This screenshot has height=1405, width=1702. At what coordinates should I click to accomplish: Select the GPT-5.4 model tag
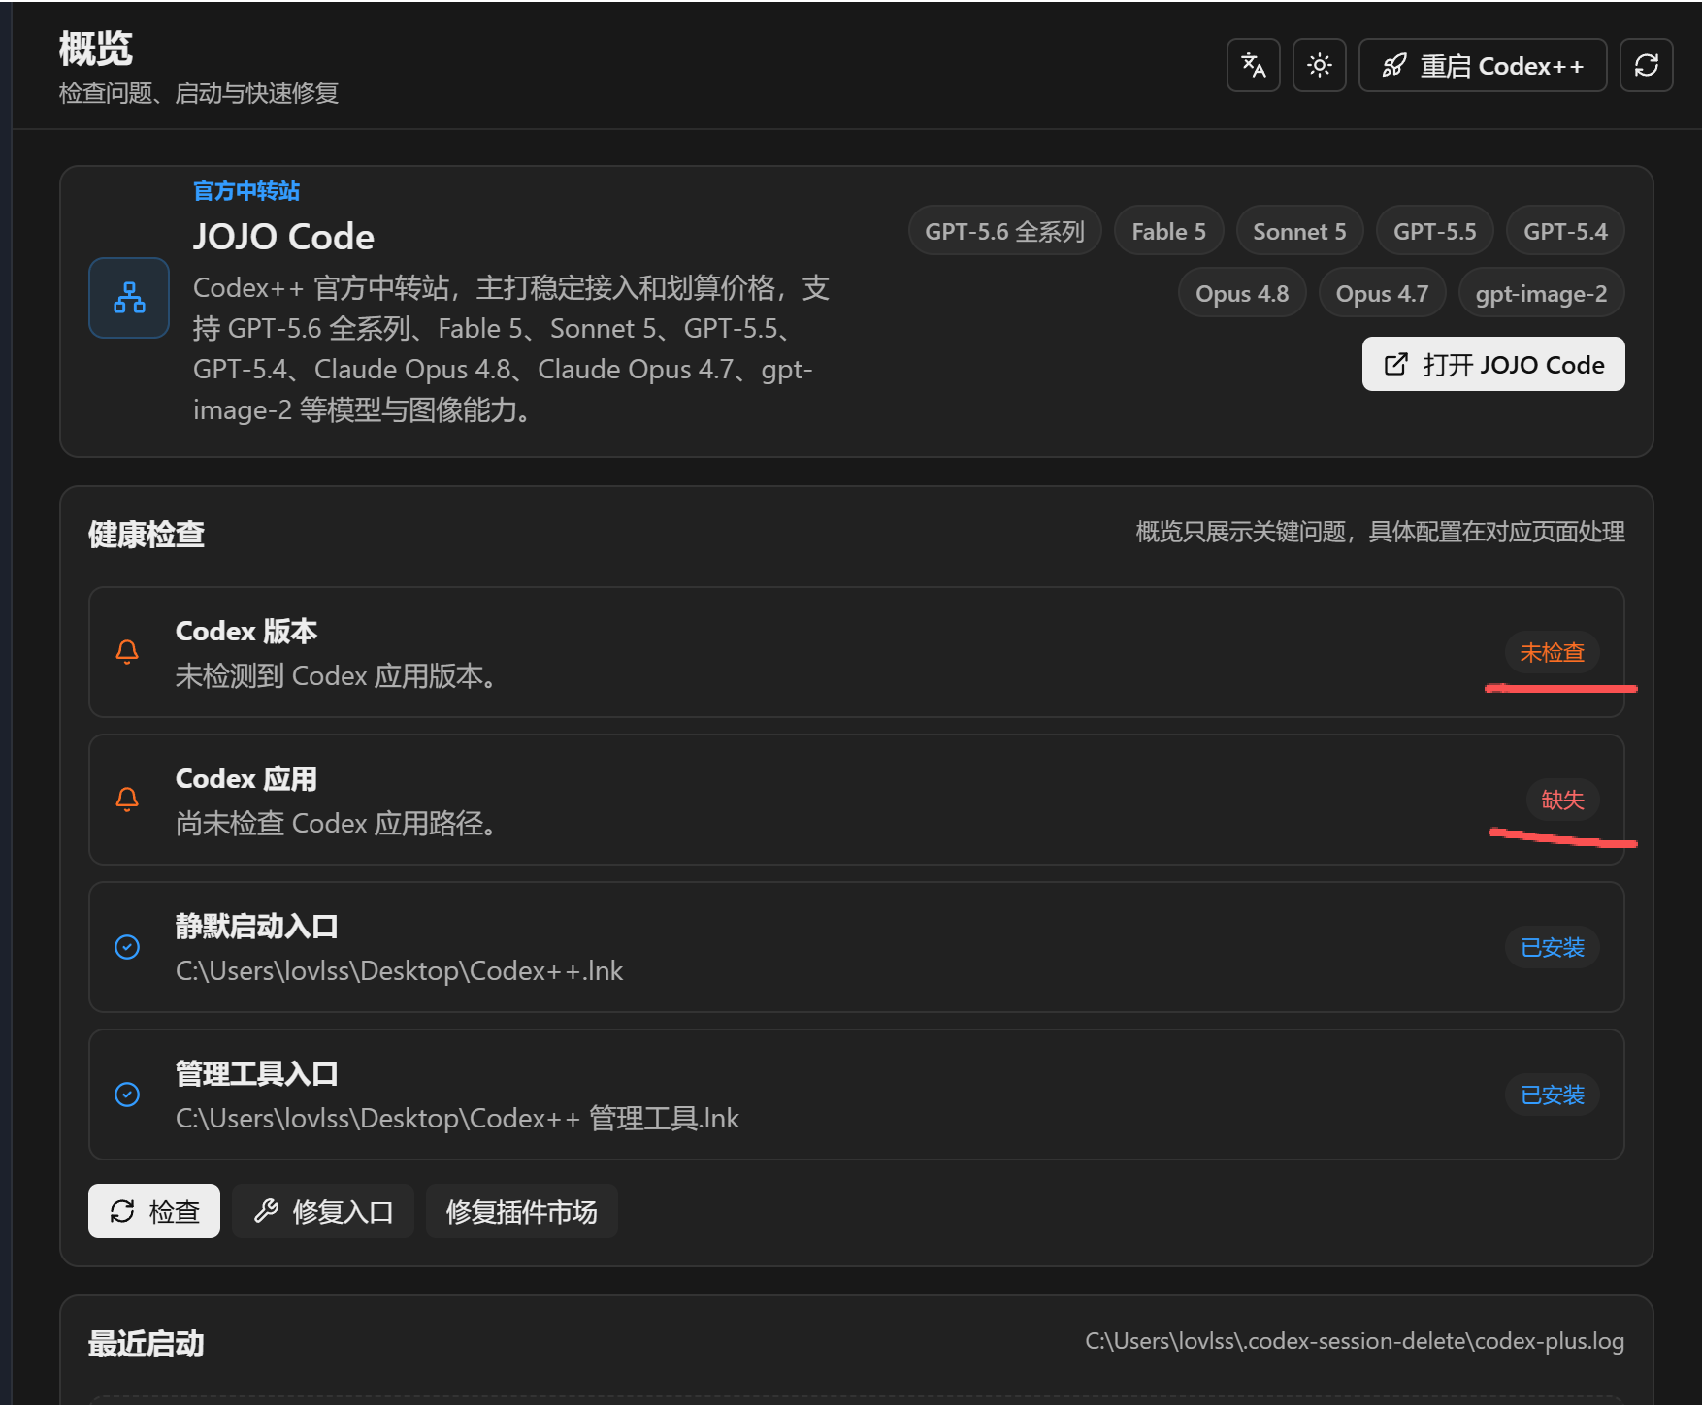[x=1565, y=231]
